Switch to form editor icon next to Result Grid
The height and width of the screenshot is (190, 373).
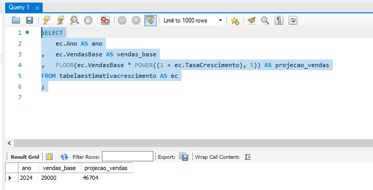tap(49, 157)
